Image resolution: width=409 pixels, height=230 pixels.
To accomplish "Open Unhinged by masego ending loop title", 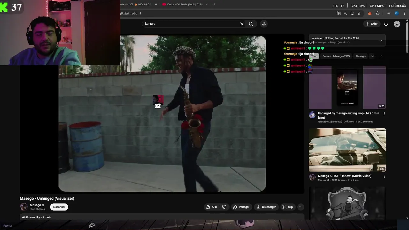I will point(348,115).
